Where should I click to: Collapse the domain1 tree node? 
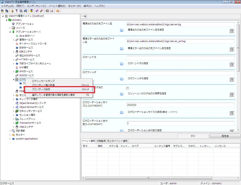click(6, 20)
